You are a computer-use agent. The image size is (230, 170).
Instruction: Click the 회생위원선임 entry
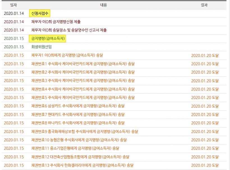pyautogui.click(x=41, y=47)
